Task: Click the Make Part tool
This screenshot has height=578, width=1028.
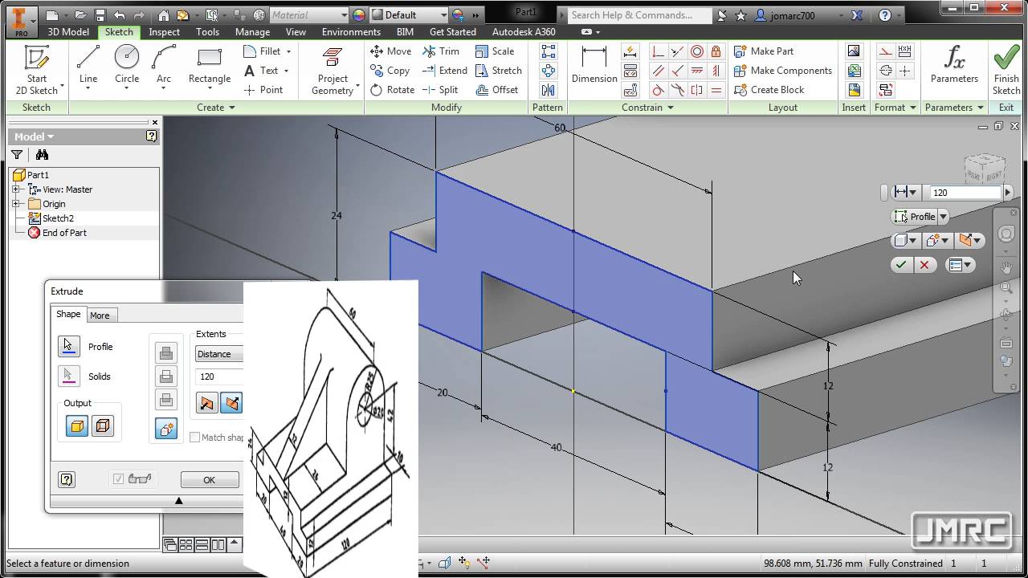Action: point(764,51)
